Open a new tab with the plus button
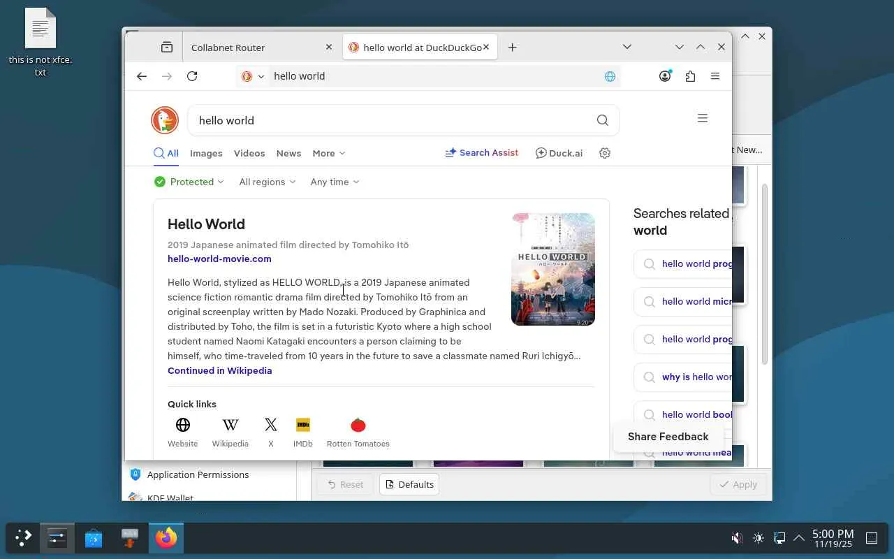 point(512,48)
